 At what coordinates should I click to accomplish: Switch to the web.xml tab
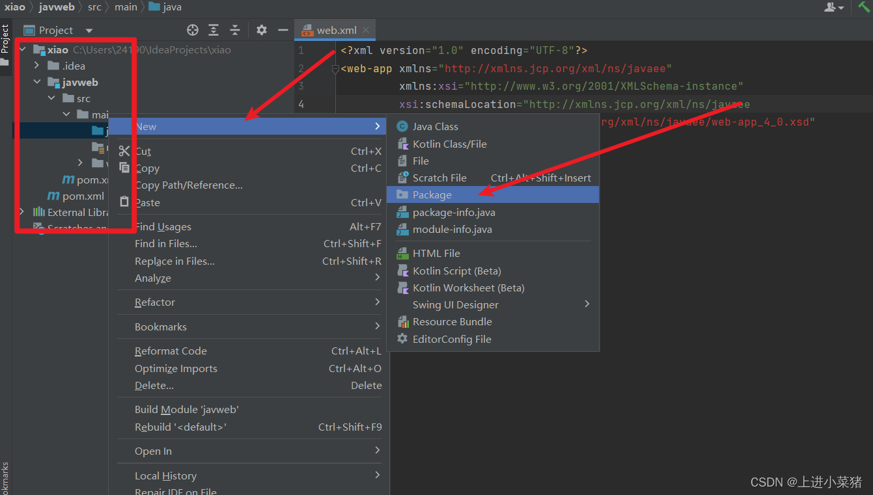click(336, 31)
